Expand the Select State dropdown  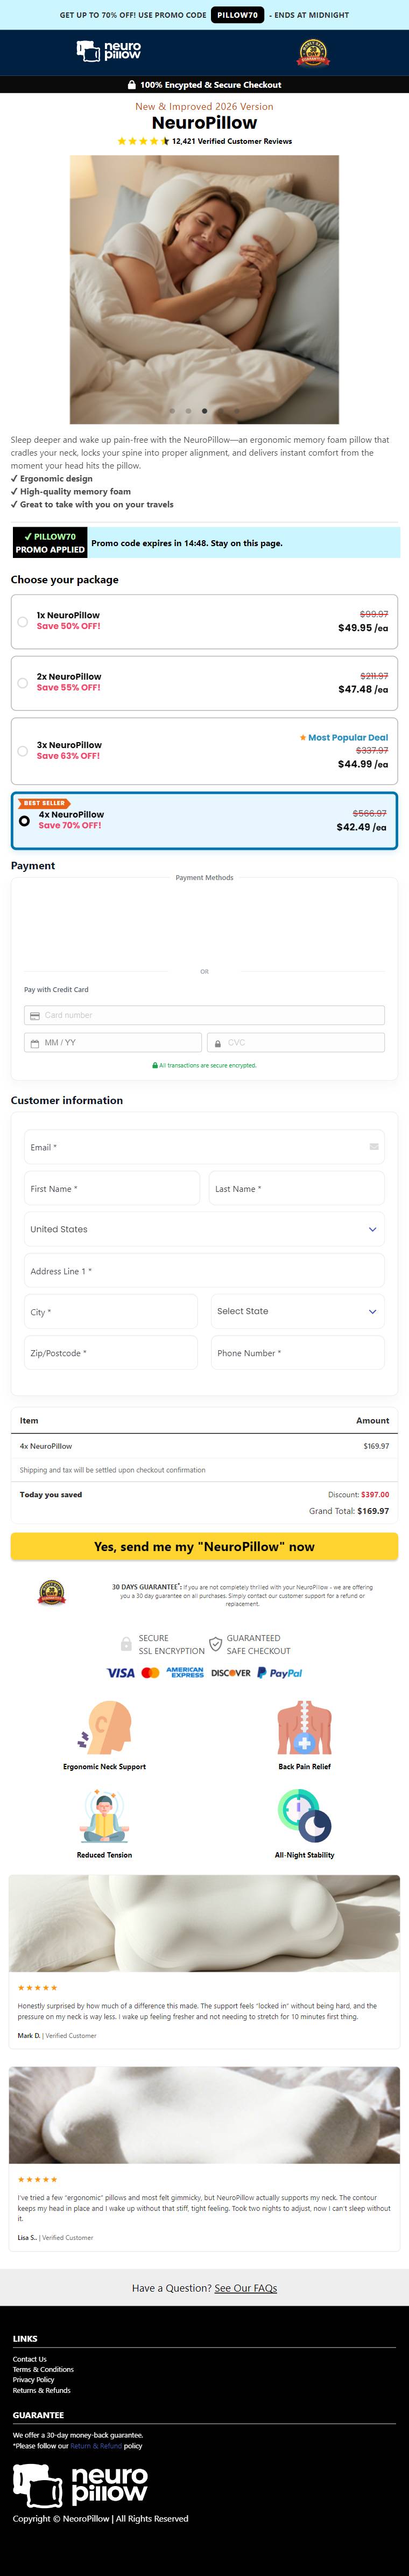(x=297, y=1311)
